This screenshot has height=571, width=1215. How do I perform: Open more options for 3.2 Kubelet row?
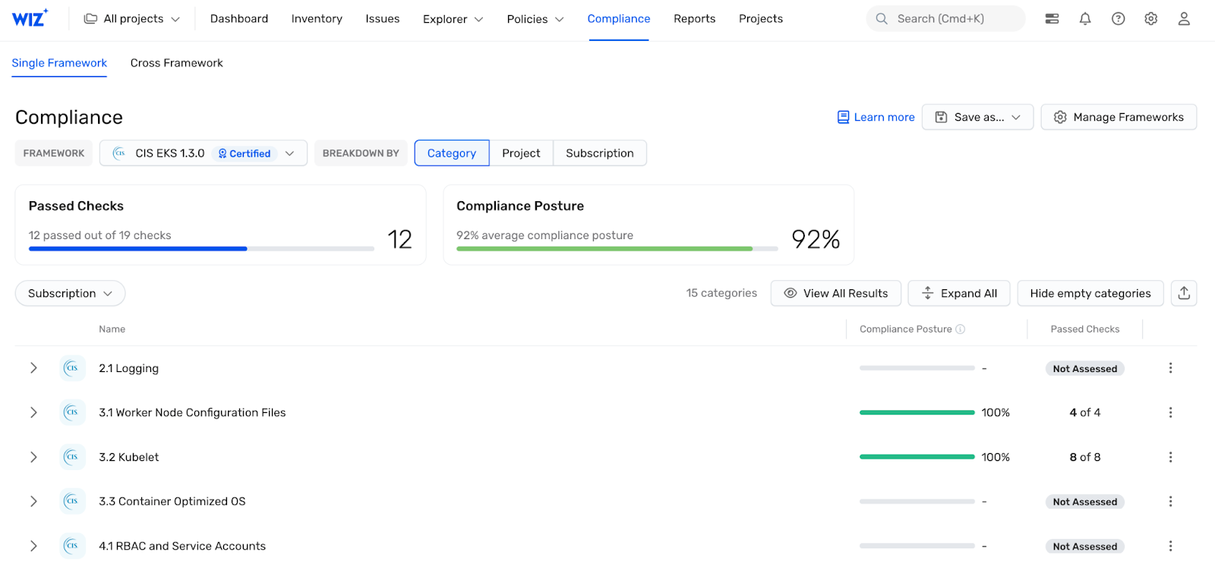(x=1170, y=457)
